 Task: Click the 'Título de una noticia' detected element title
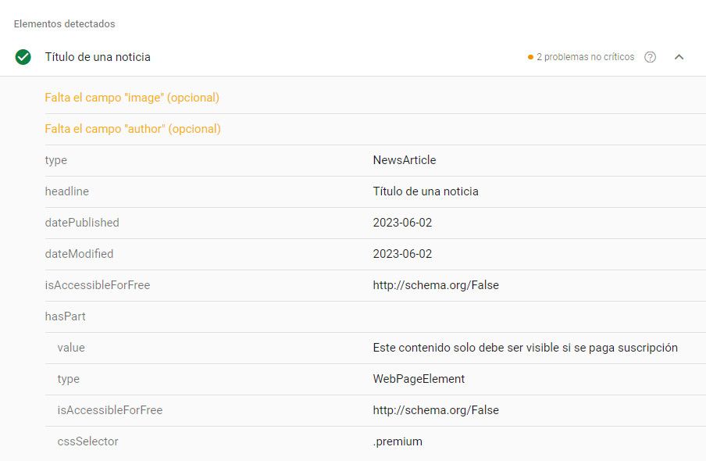click(97, 56)
